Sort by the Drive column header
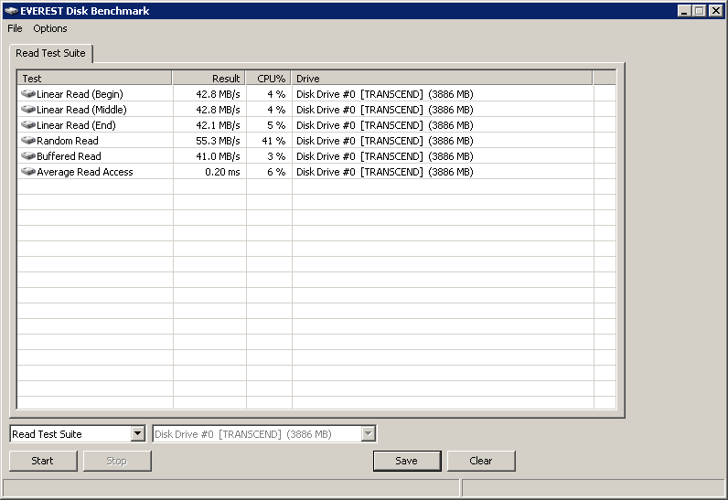Screen dimensions: 728x500 pyautogui.click(x=442, y=79)
